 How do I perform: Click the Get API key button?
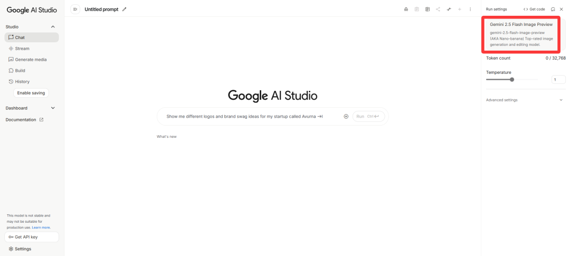pos(32,237)
